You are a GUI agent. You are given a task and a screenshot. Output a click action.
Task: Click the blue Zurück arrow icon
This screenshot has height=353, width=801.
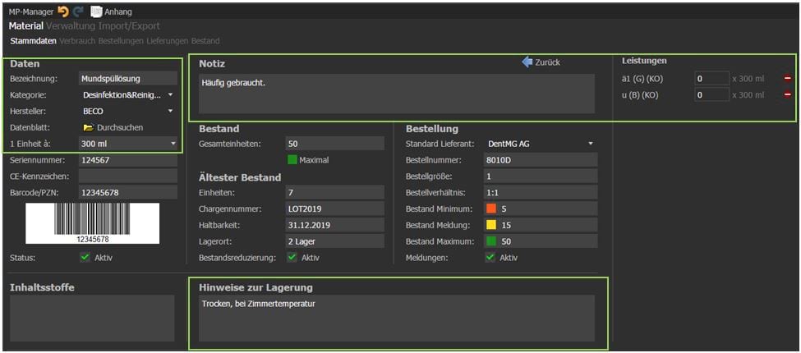click(x=527, y=62)
